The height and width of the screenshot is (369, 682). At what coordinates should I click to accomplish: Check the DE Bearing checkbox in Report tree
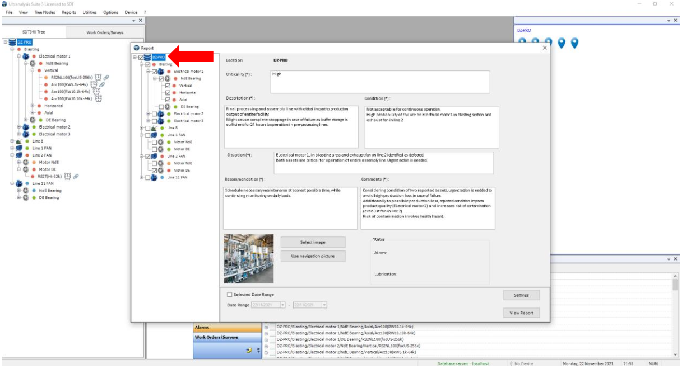(x=161, y=107)
